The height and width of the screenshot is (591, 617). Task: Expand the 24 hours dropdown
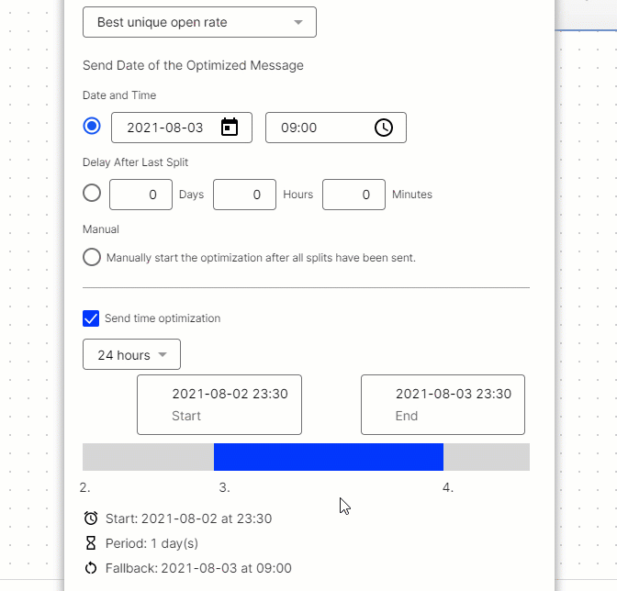(x=131, y=355)
